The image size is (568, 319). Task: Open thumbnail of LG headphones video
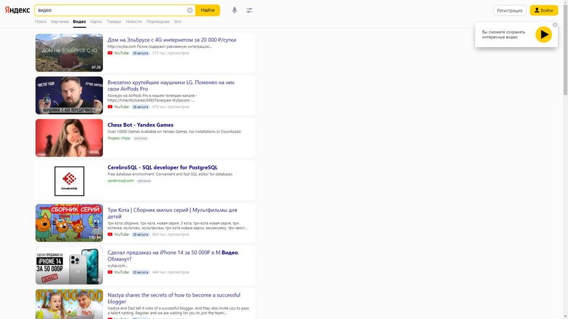(69, 96)
